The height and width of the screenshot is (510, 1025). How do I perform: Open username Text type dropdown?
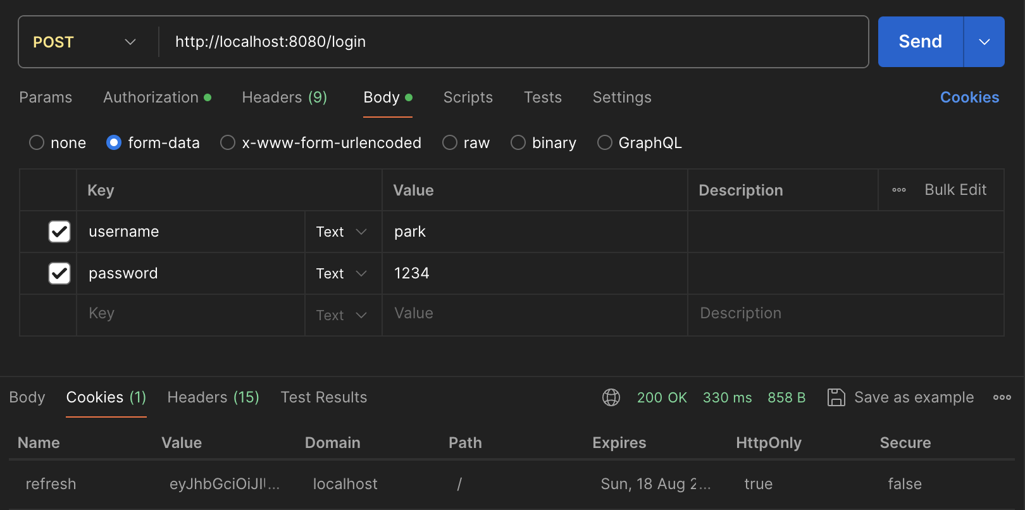pyautogui.click(x=342, y=232)
